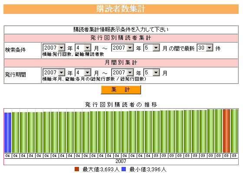Click the 発行期間 label
The width and height of the screenshot is (243, 173).
coord(15,74)
